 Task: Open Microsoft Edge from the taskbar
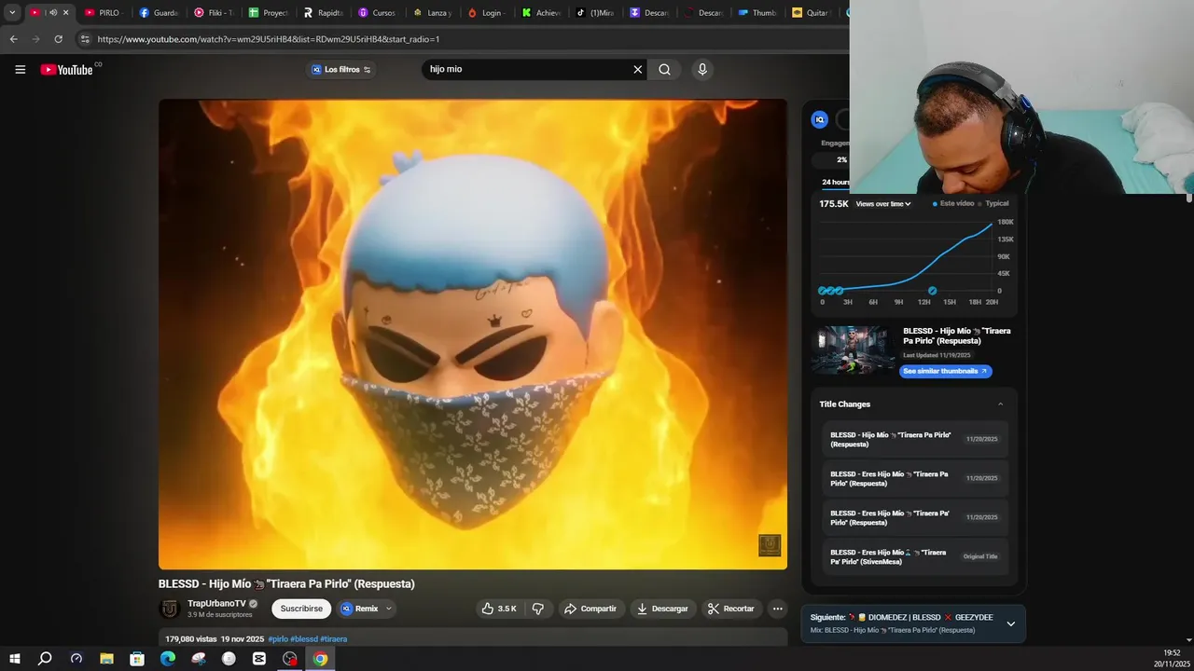pyautogui.click(x=168, y=659)
